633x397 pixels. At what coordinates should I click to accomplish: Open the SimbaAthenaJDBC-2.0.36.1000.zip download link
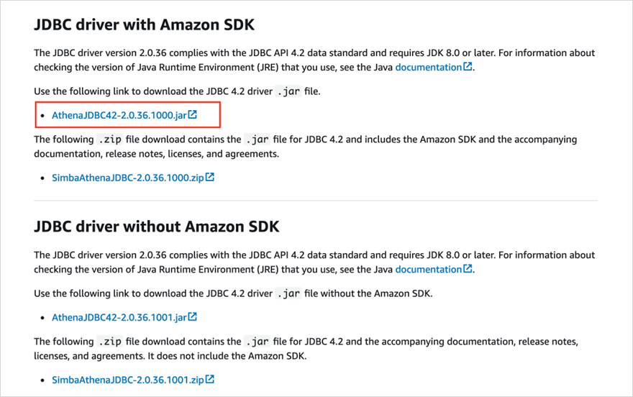click(127, 178)
